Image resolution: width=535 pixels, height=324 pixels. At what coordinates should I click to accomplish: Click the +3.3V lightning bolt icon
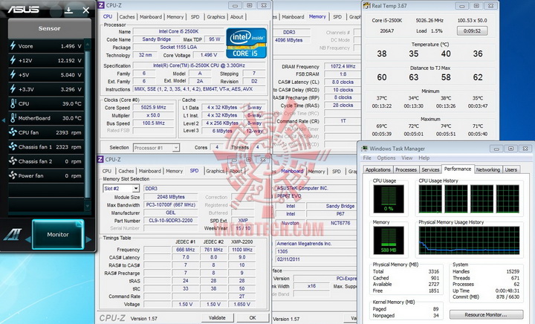pyautogui.click(x=13, y=88)
